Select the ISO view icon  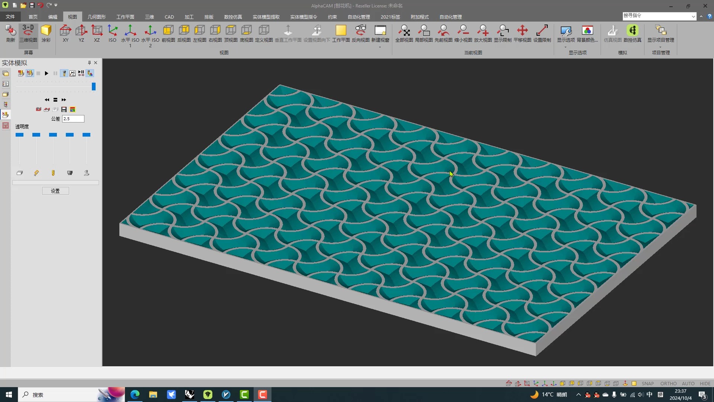click(x=112, y=33)
